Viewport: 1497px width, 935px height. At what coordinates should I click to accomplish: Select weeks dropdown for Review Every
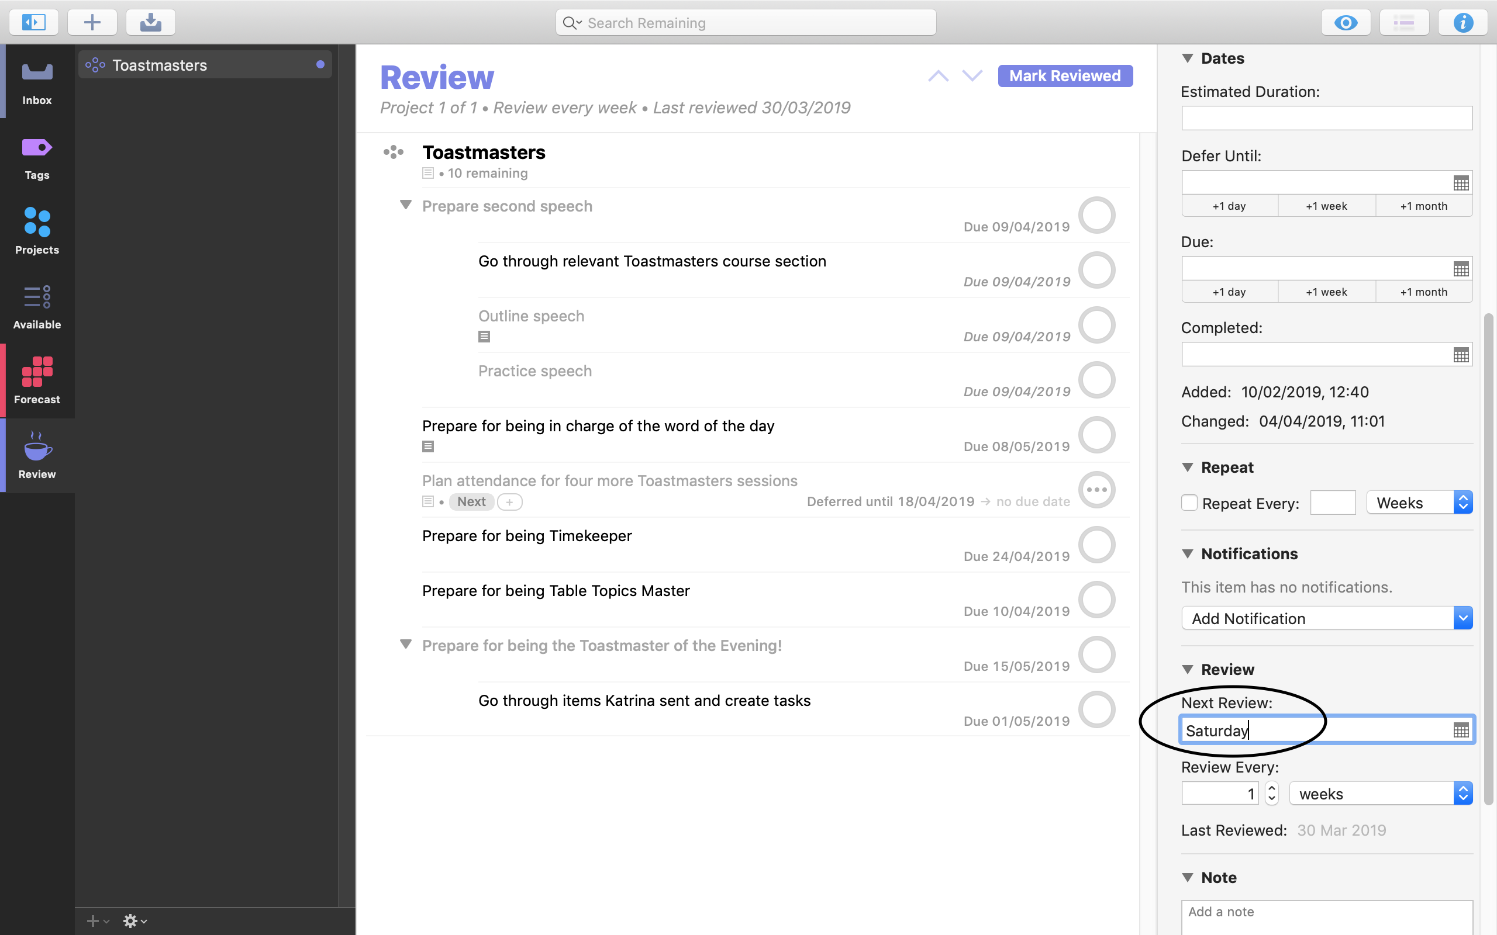click(1382, 794)
